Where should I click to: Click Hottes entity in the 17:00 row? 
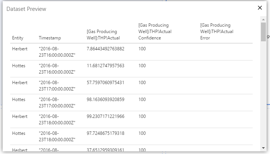point(18,100)
